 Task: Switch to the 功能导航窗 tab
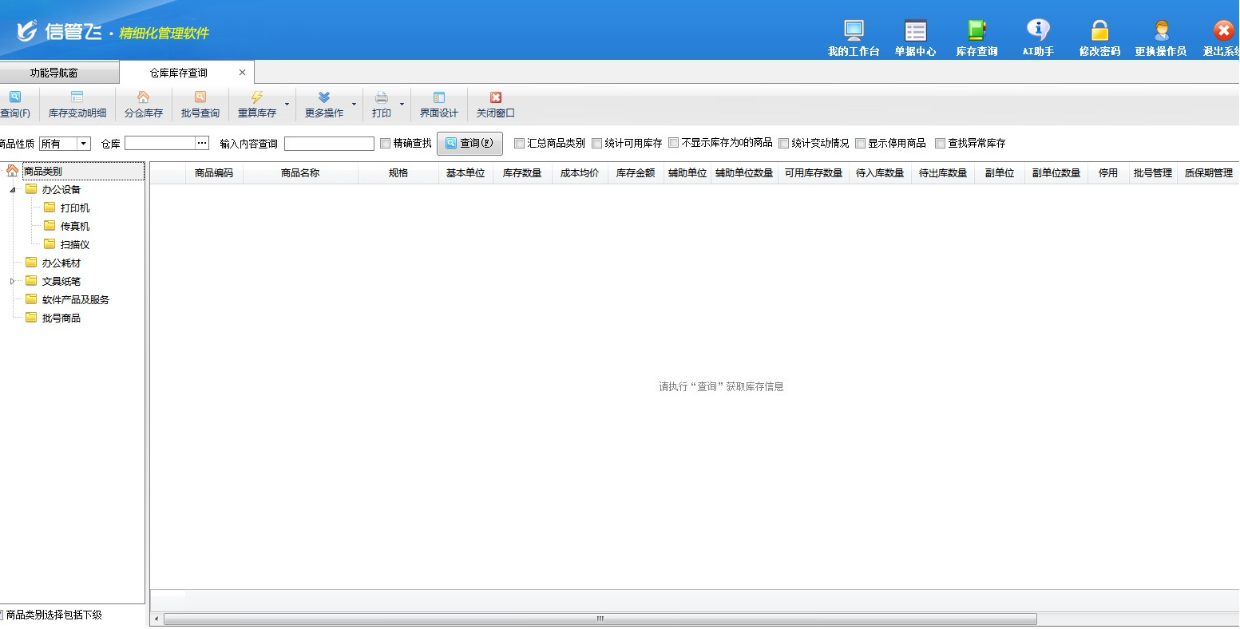pyautogui.click(x=54, y=73)
